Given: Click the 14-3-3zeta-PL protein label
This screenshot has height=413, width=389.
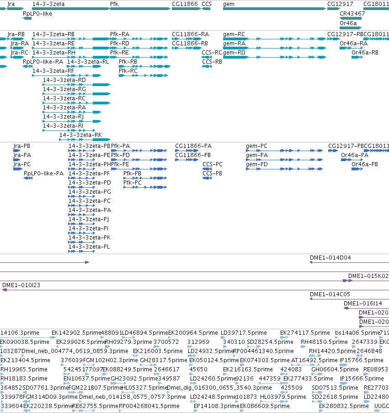Looking at the screenshot, I should [x=89, y=246].
